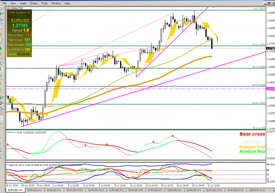
Task: Open the Charts menu
Action: coord(33,4)
